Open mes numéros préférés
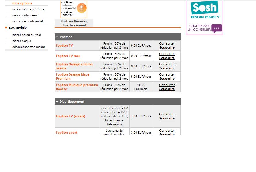 [28, 9]
